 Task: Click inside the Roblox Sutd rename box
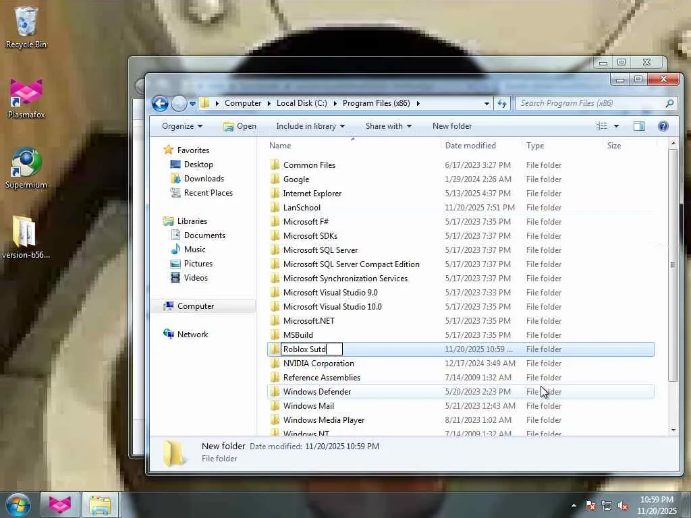pyautogui.click(x=312, y=349)
